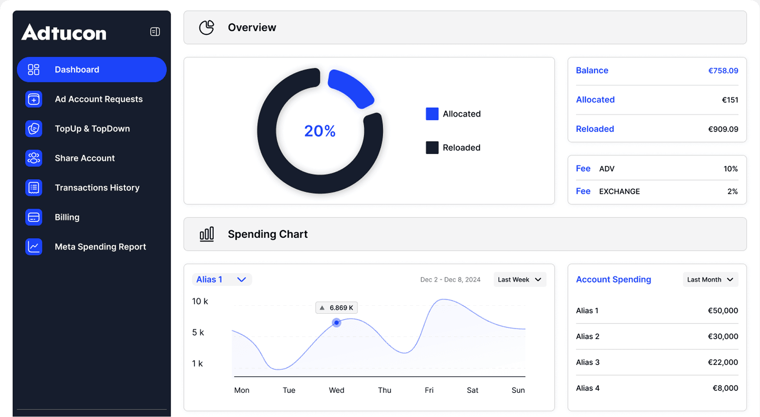The height and width of the screenshot is (417, 760).
Task: Click the TopUp & TopDown coins icon
Action: click(x=34, y=129)
